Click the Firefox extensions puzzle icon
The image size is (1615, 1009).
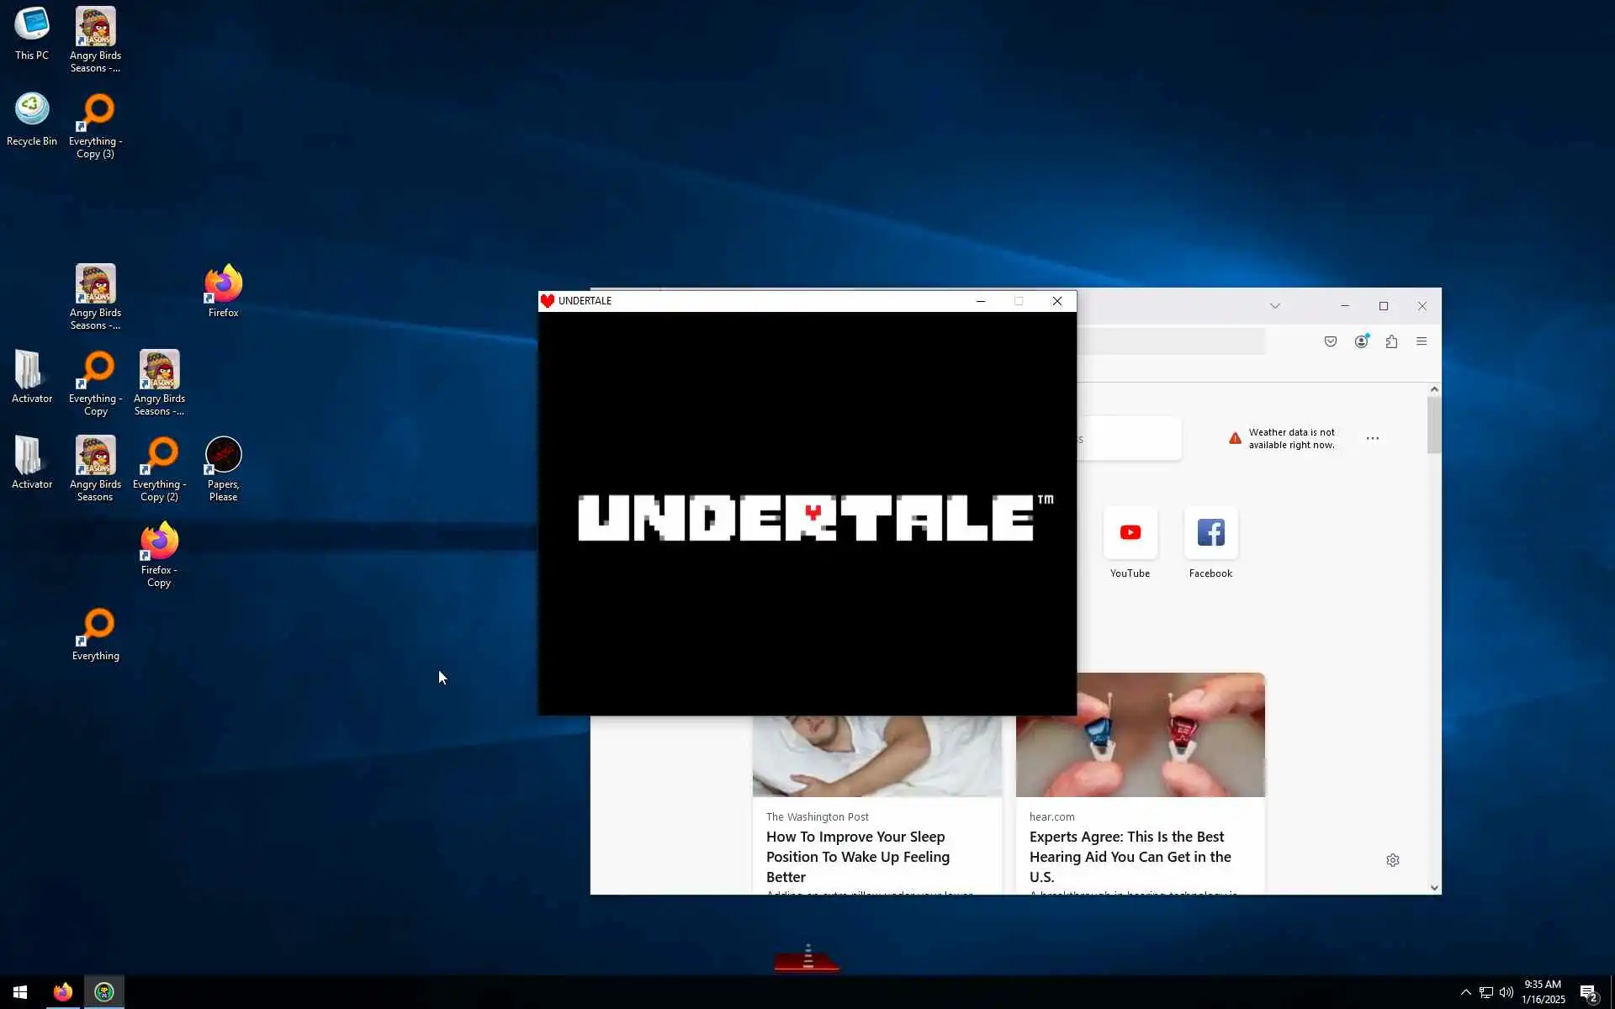coord(1391,341)
